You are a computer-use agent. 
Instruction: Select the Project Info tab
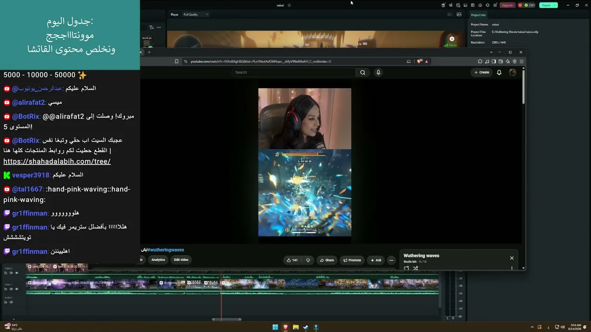478,15
